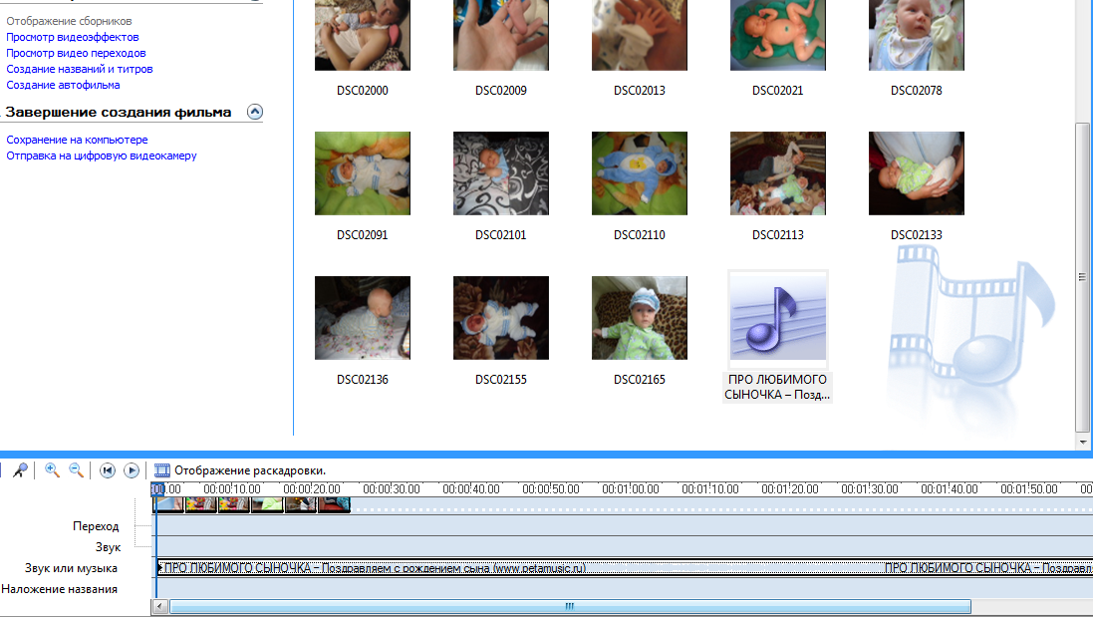The width and height of the screenshot is (1093, 618).
Task: Click the sixth and last clip on the video track
Action: [x=334, y=504]
